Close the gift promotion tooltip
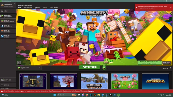This screenshot has height=97, width=173. click(160, 62)
